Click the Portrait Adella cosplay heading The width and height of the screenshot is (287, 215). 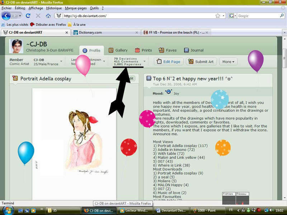click(x=46, y=78)
